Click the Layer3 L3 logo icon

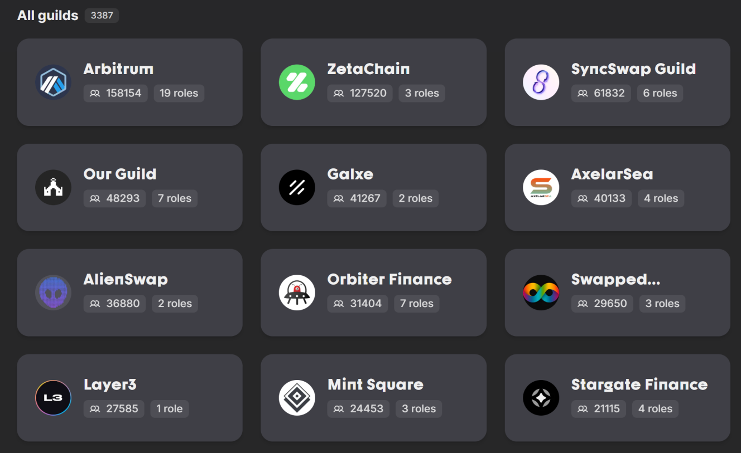(54, 398)
